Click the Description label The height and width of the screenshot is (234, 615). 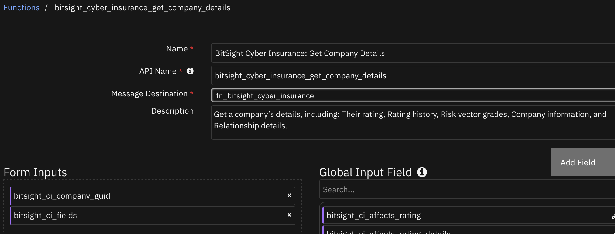pos(172,111)
